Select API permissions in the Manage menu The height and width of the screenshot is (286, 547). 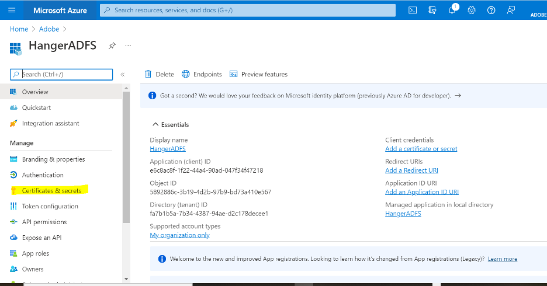point(44,222)
